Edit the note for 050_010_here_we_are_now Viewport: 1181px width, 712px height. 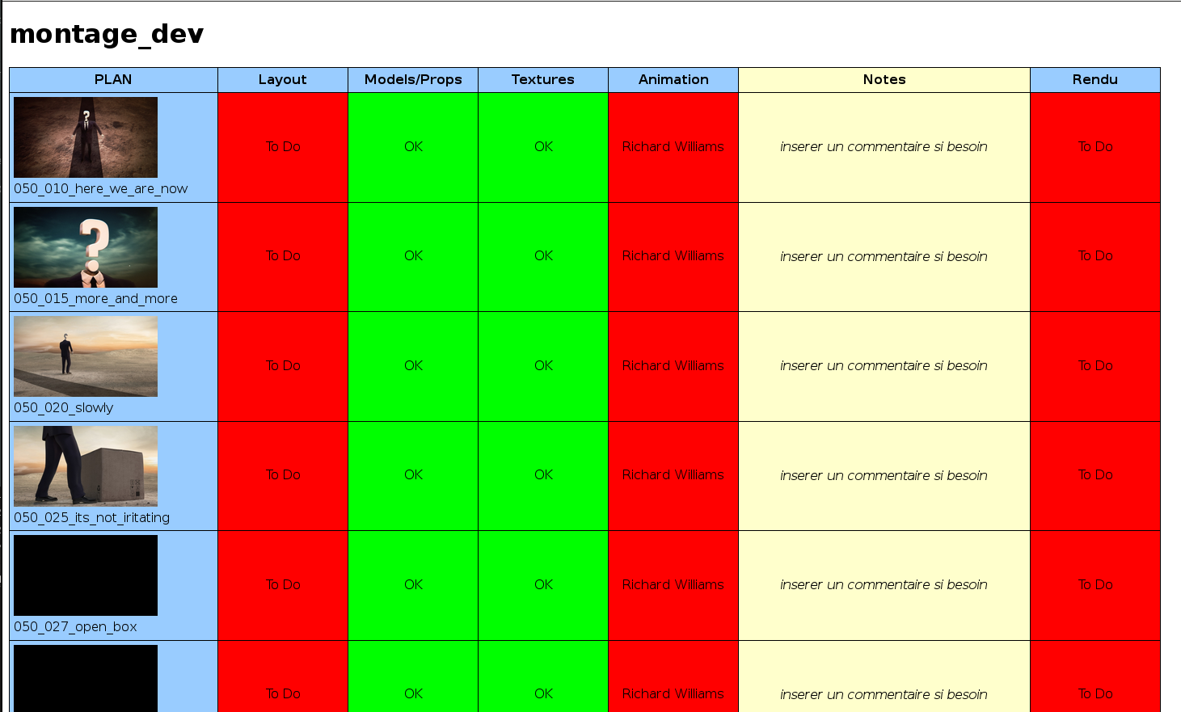(x=884, y=147)
